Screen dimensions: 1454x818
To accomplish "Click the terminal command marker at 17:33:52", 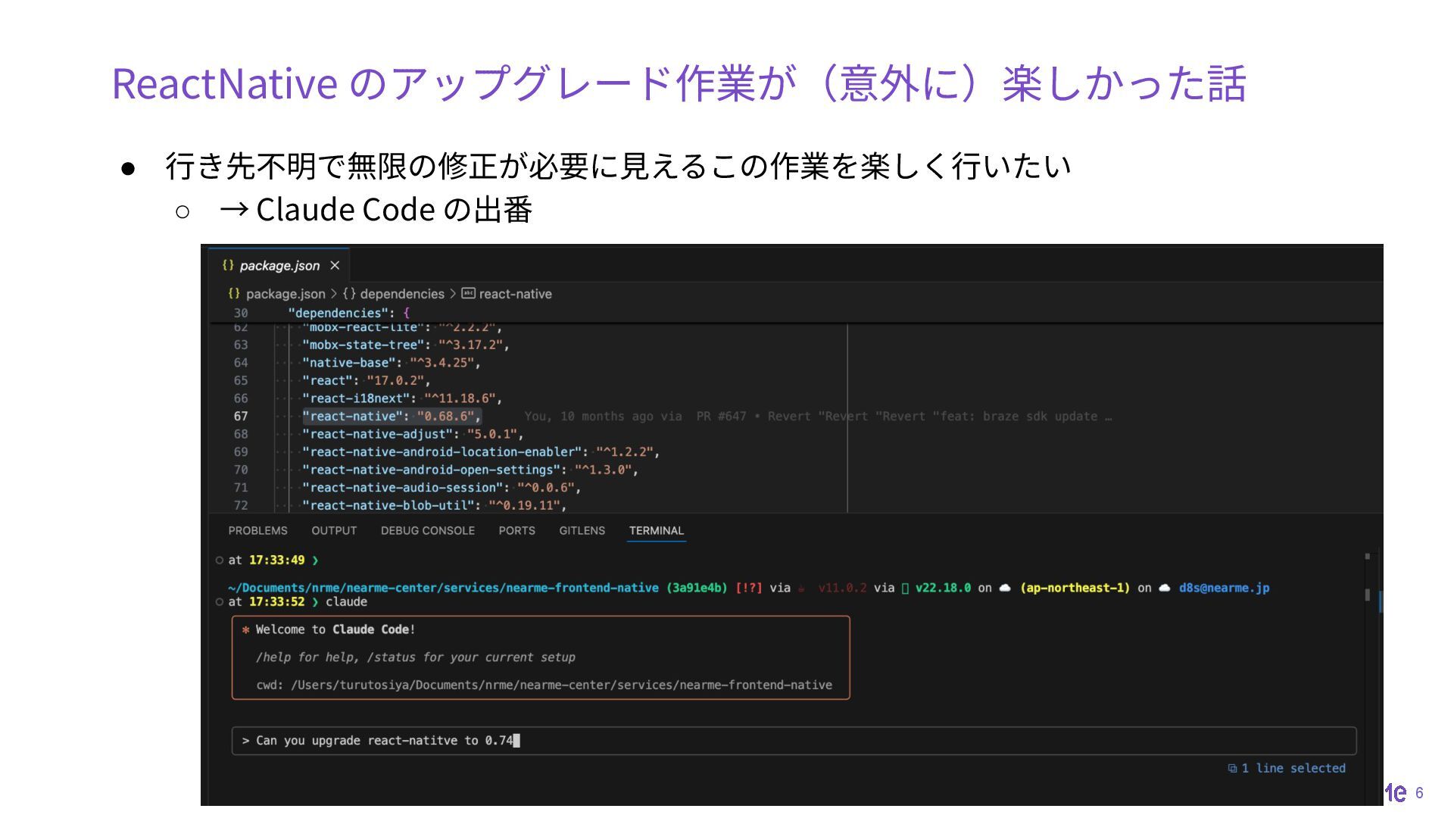I will 220,602.
